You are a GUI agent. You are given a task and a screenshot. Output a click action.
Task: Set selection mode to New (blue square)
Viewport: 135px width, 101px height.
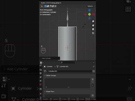coord(46,6)
